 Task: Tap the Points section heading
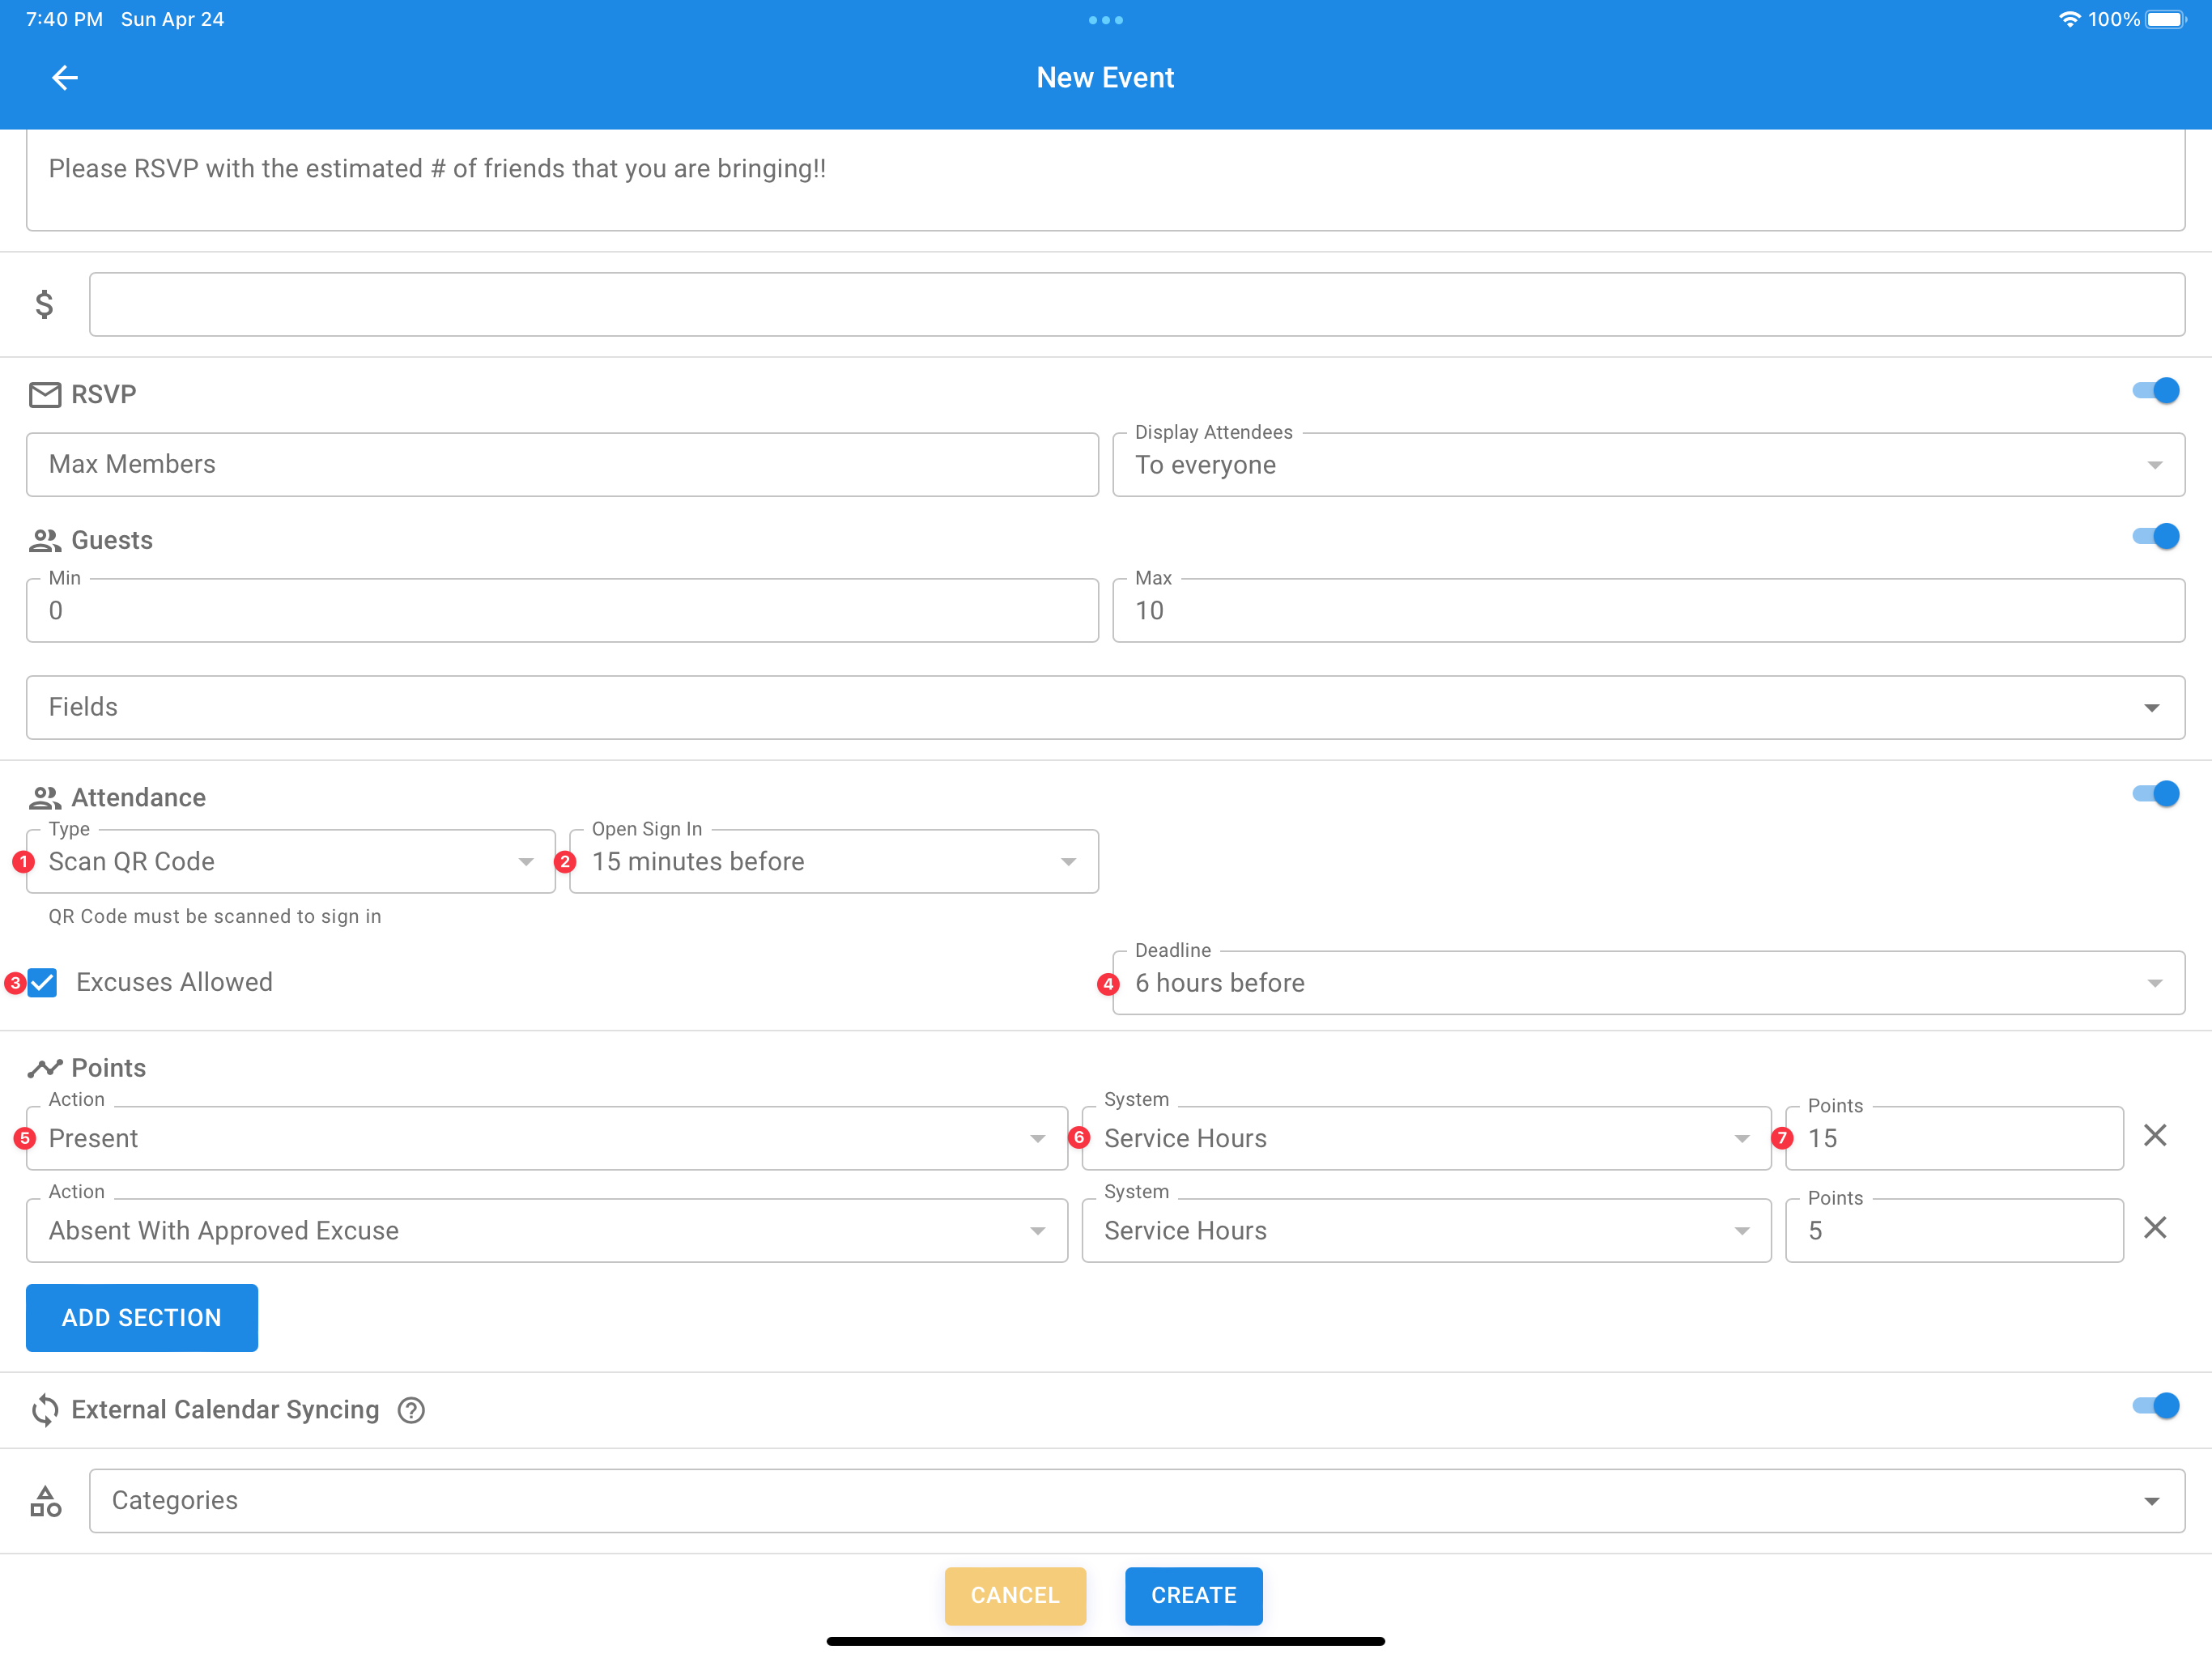click(109, 1068)
